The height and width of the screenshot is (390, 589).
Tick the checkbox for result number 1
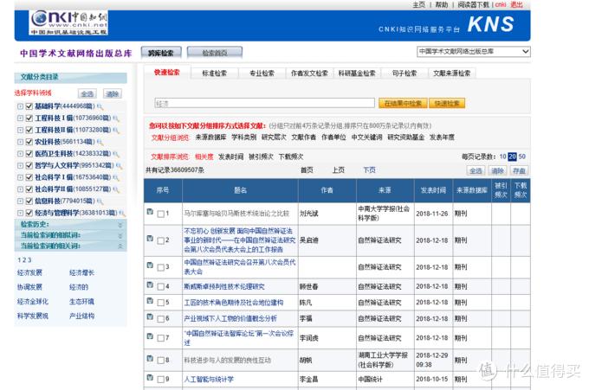point(161,214)
